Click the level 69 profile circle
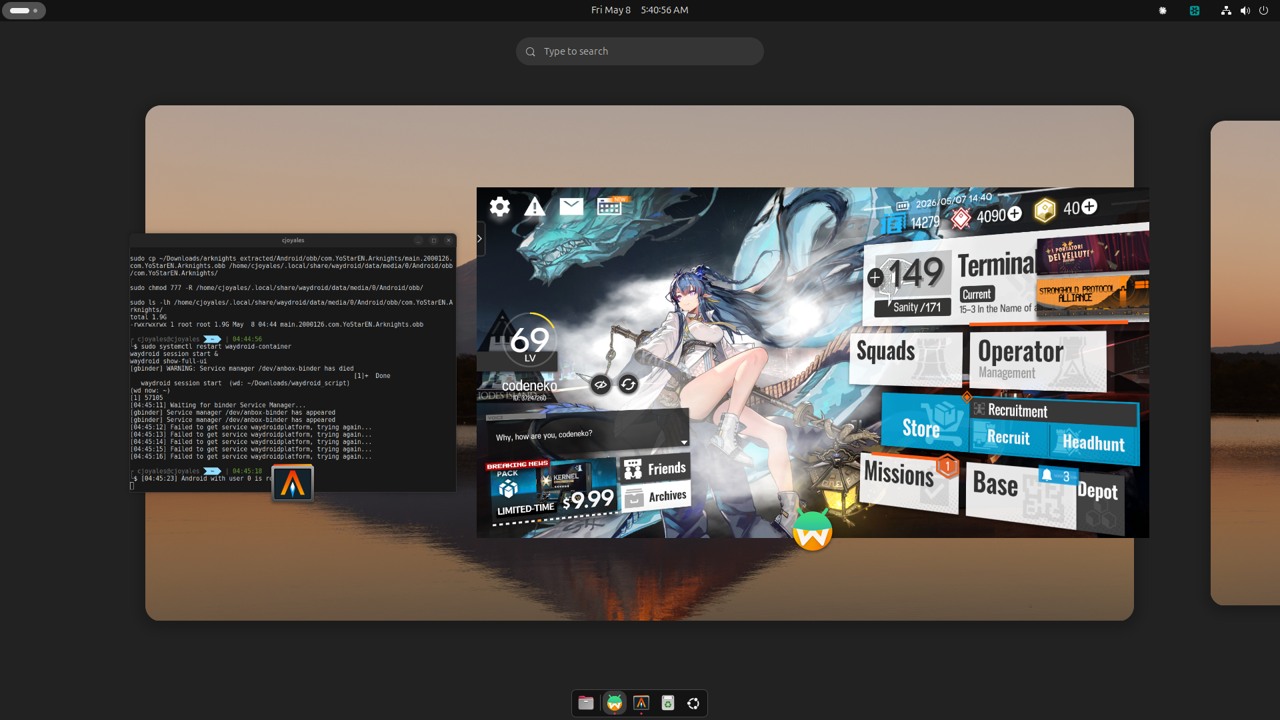The width and height of the screenshot is (1280, 720). pos(530,341)
